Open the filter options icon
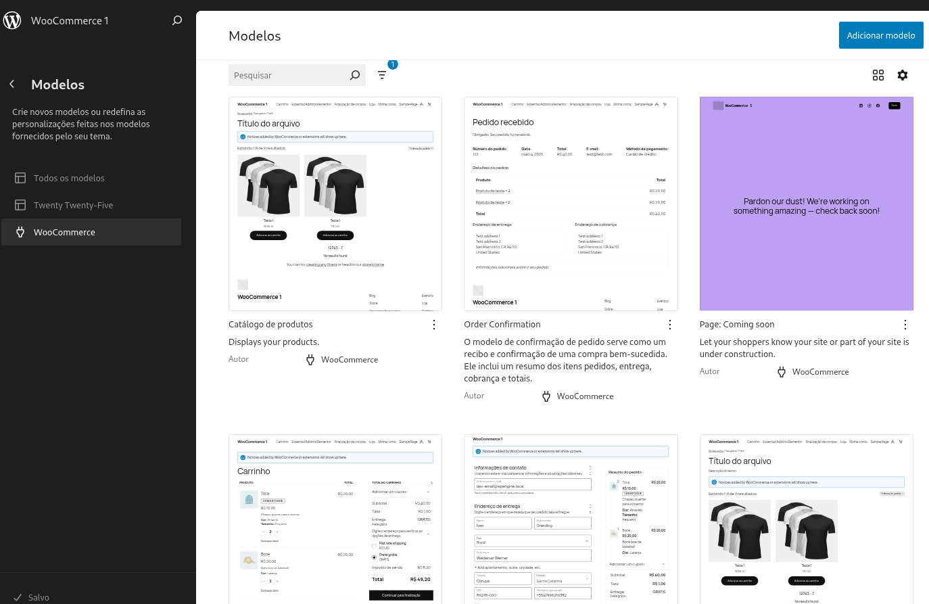The image size is (929, 604). (382, 75)
